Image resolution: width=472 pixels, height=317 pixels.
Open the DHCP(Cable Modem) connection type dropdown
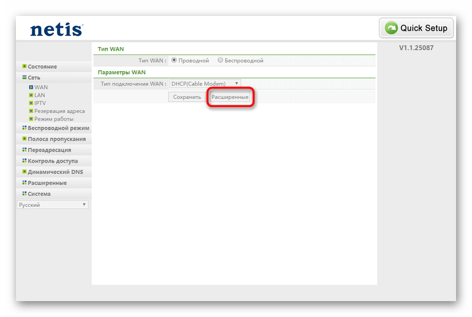(205, 83)
